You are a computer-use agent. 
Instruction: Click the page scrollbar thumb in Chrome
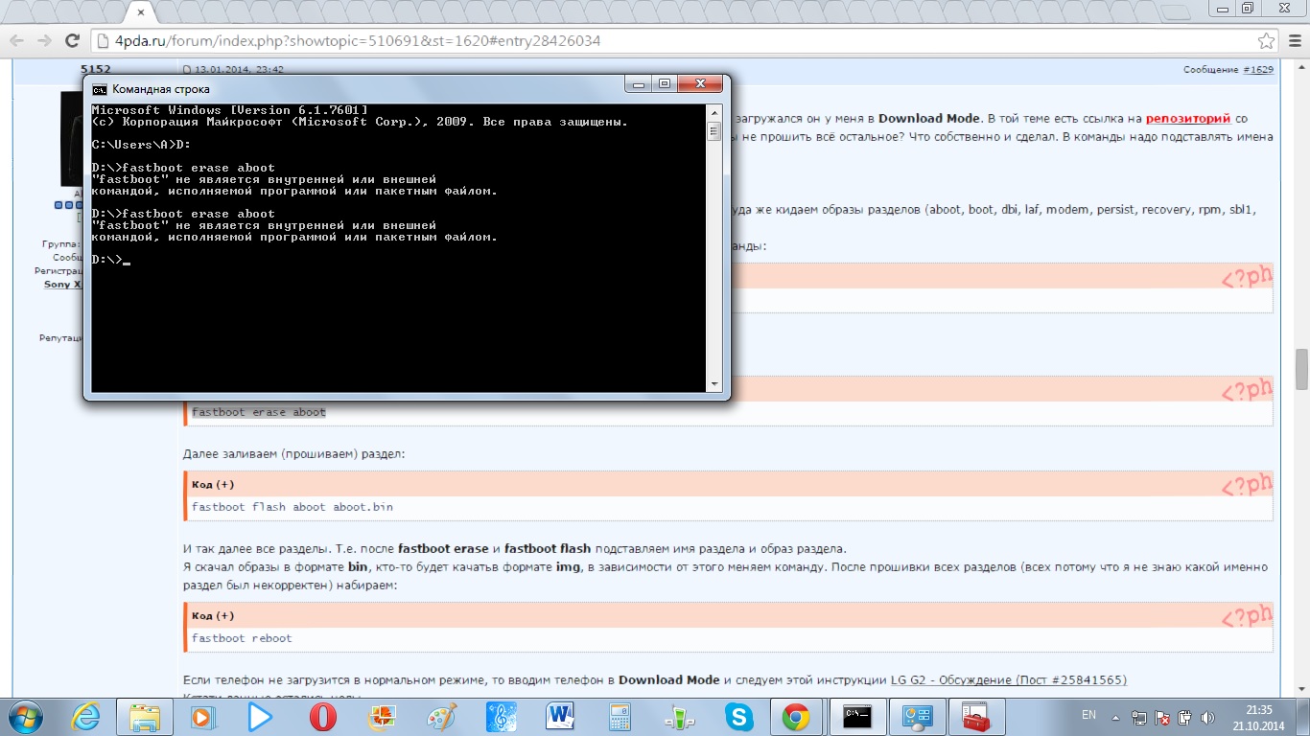(x=1301, y=368)
